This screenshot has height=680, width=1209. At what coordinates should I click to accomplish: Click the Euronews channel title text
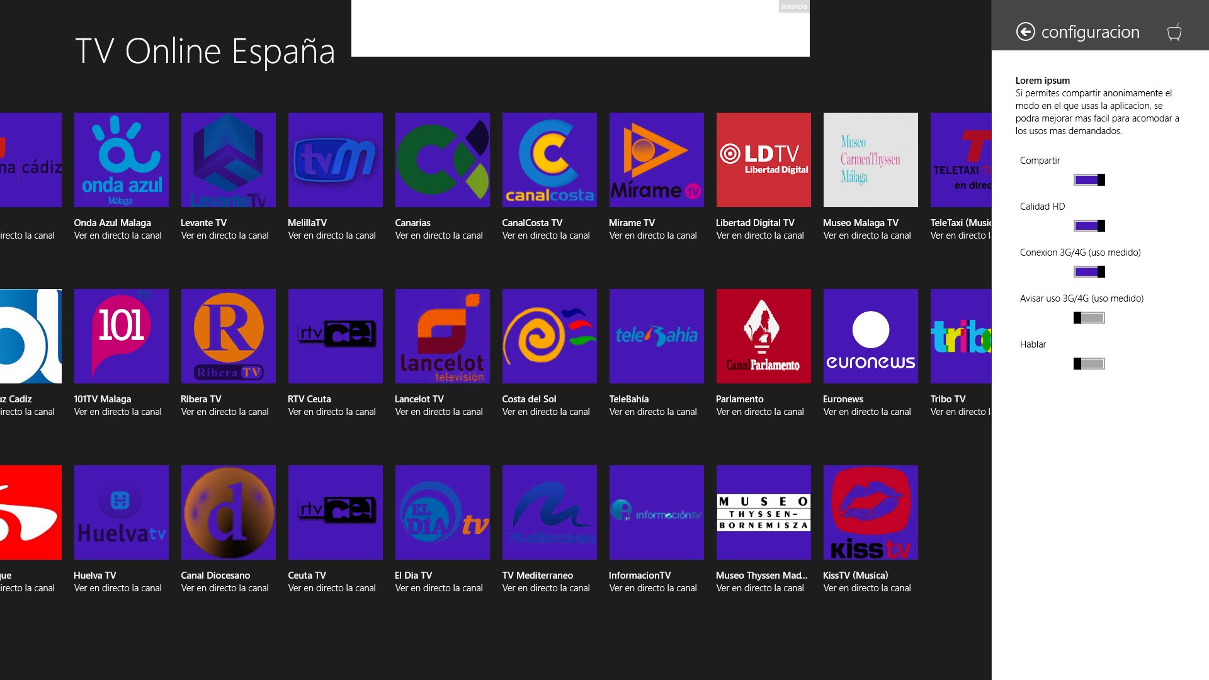[843, 399]
